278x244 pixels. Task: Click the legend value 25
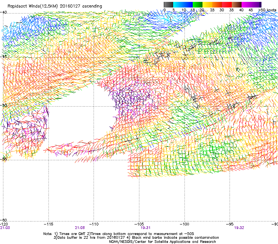coord(212,10)
